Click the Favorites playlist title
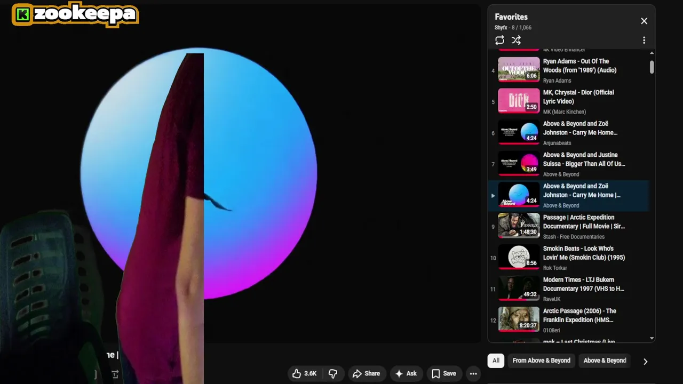The image size is (683, 384). pyautogui.click(x=511, y=17)
